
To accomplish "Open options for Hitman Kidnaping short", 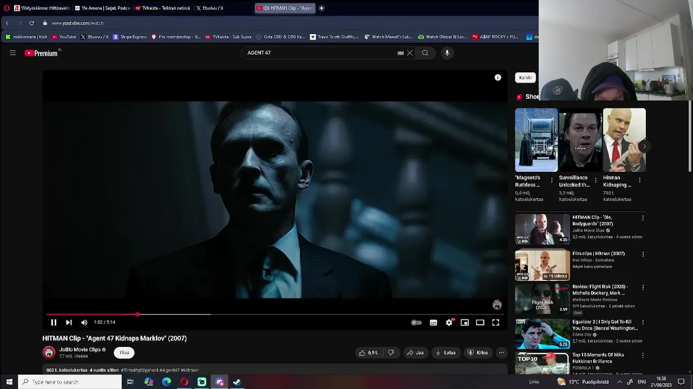I will click(639, 180).
